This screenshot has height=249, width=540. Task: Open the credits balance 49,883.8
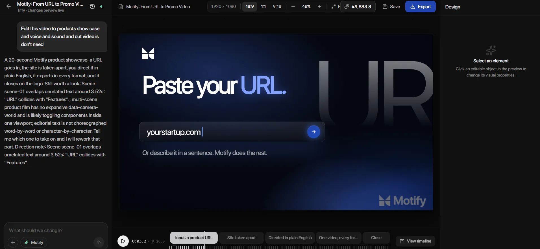[x=358, y=6]
